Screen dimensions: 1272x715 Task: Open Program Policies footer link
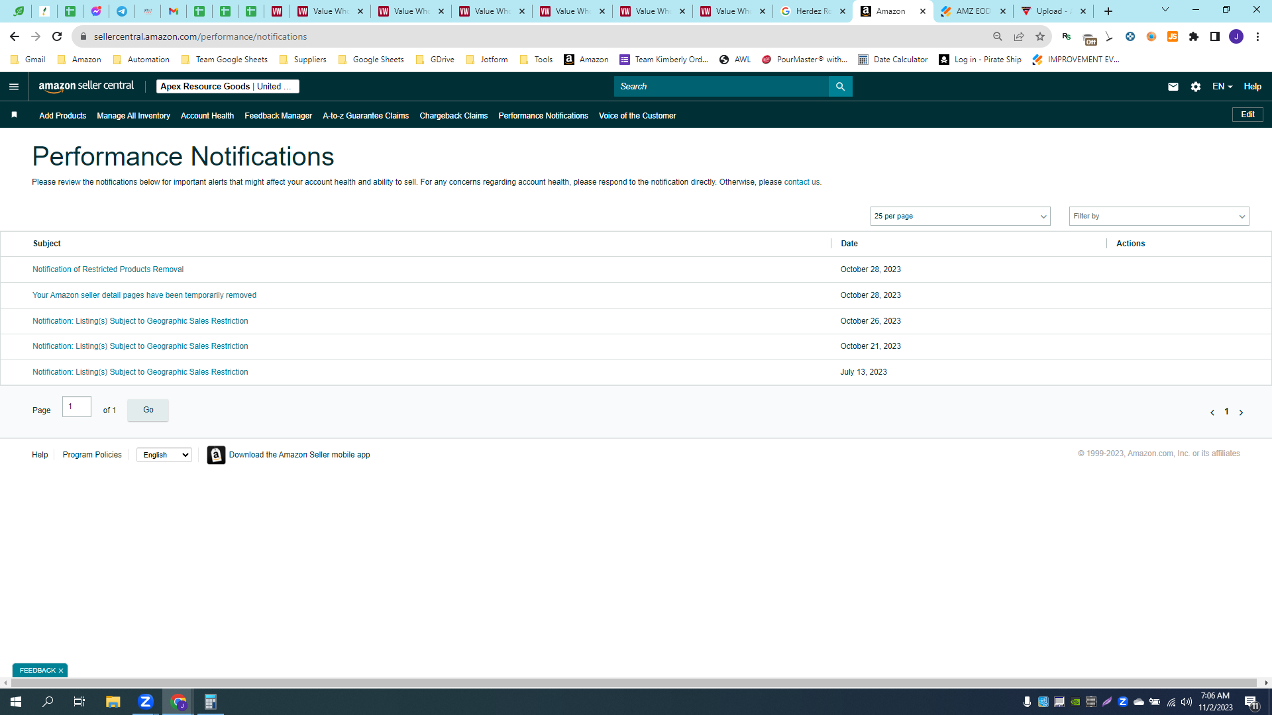point(92,455)
